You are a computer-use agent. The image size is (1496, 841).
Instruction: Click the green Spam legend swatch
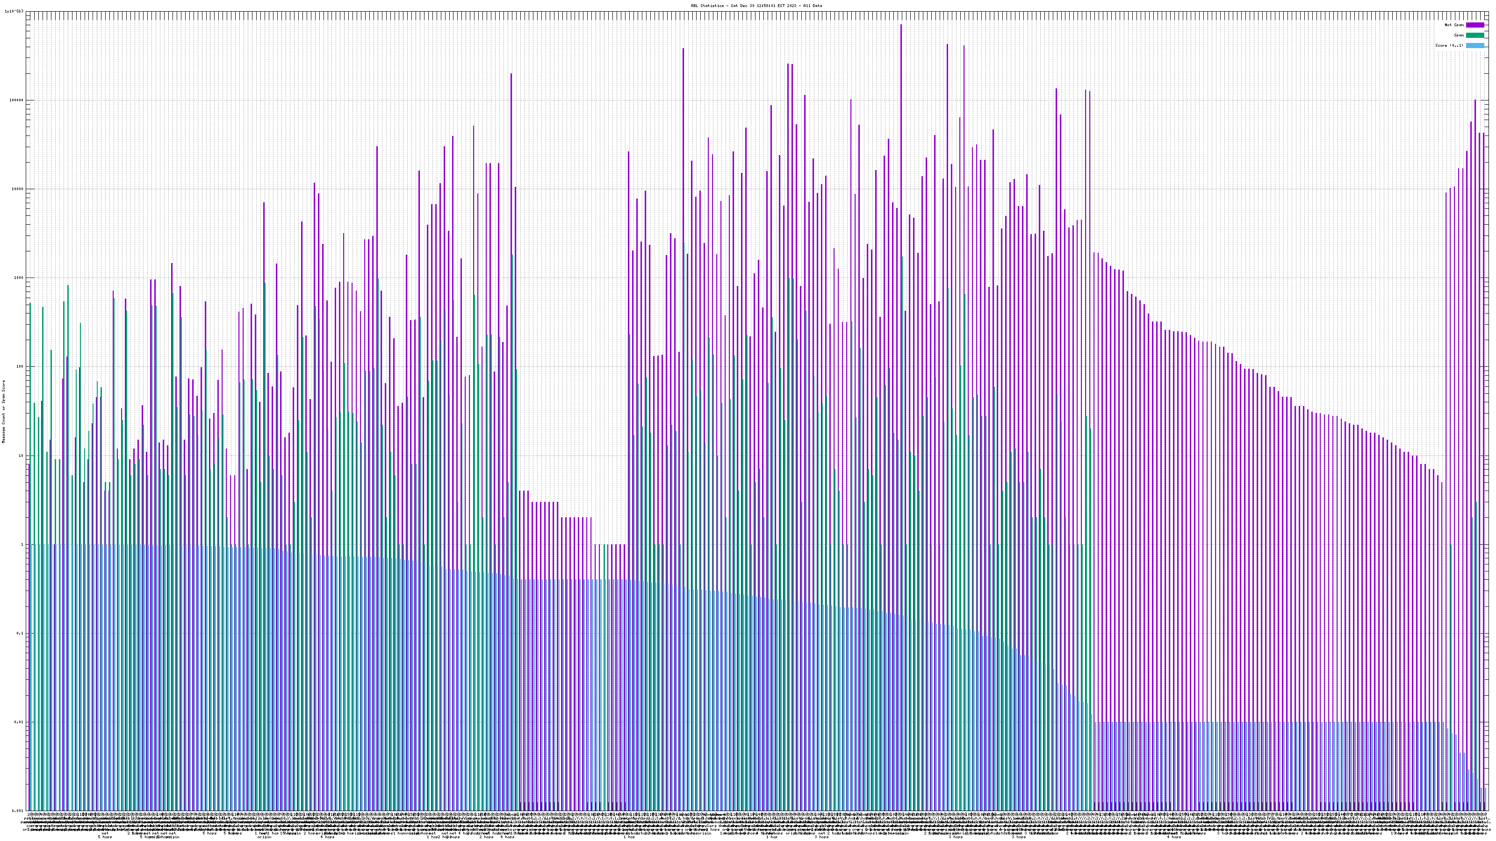tap(1475, 36)
